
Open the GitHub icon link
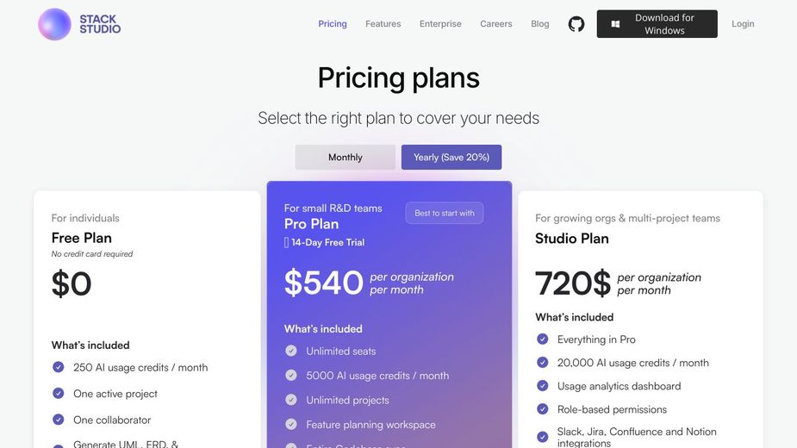click(x=576, y=24)
